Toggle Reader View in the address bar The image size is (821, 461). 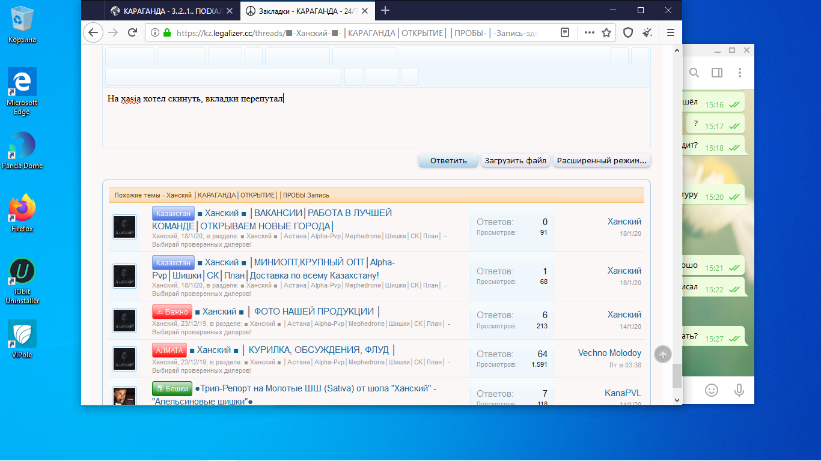565,32
